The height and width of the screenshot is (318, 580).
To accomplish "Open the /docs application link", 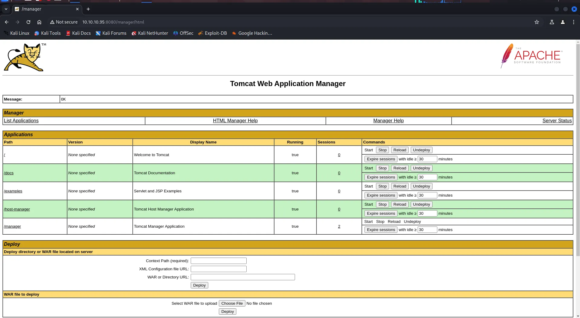I will click(9, 173).
